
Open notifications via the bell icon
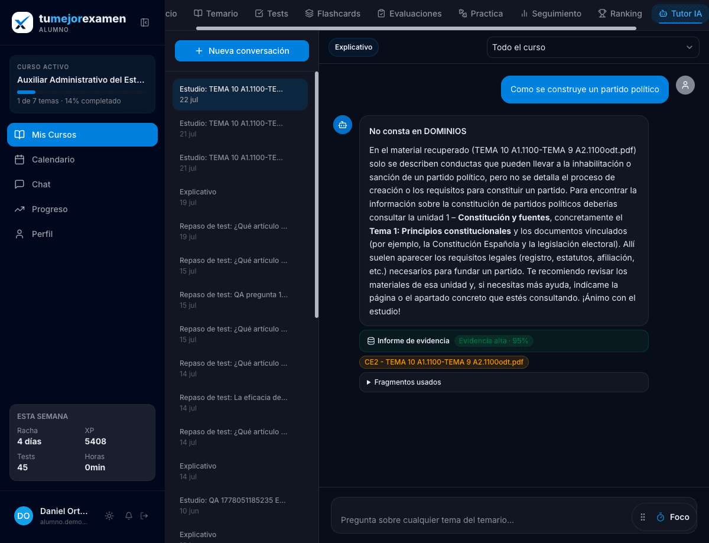click(129, 516)
